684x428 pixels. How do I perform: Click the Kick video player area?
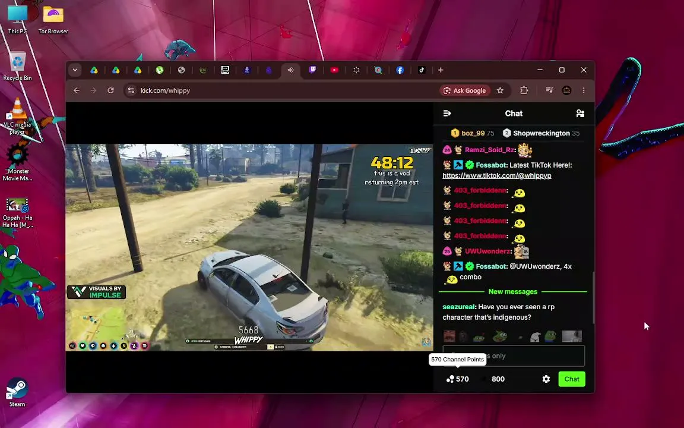(249, 247)
